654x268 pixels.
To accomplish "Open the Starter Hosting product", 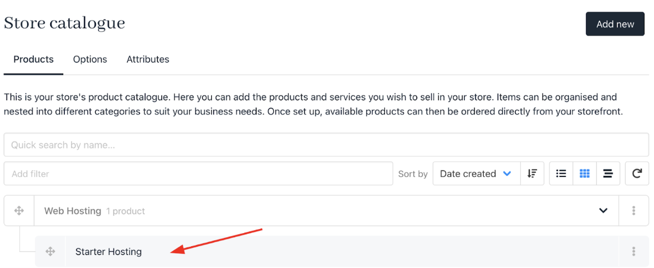I will [x=108, y=252].
